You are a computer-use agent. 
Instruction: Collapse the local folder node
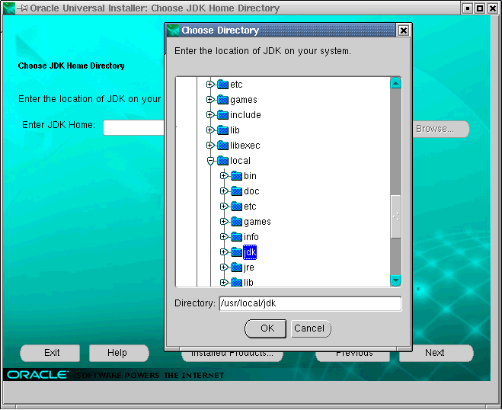coord(210,161)
